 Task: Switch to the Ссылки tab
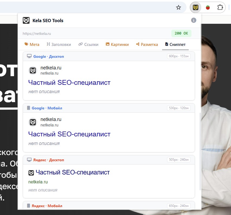(x=88, y=44)
